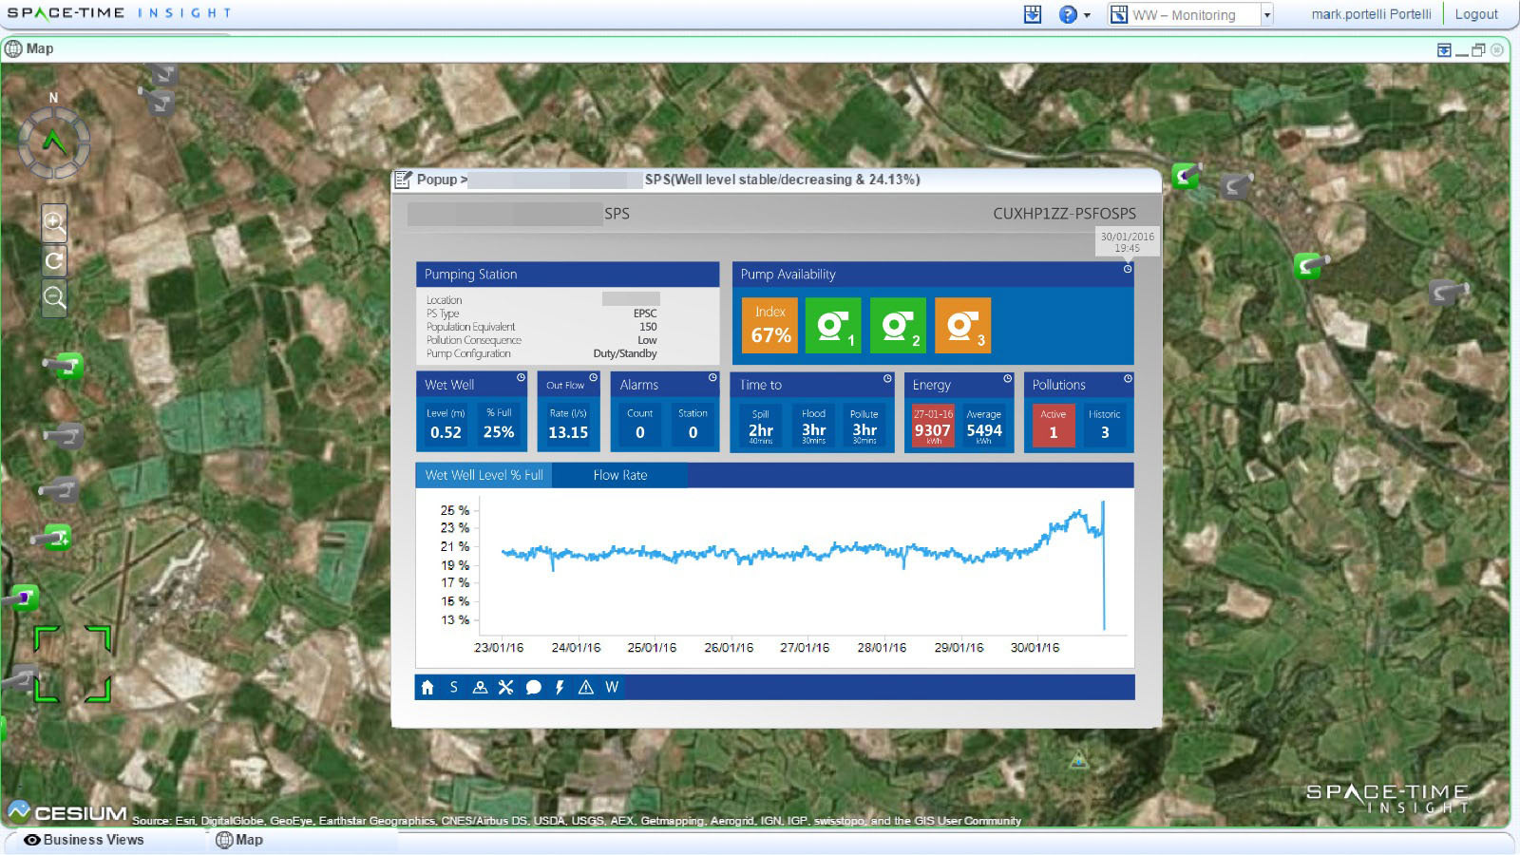Expand the Pump Availability panel options
Image resolution: width=1520 pixels, height=855 pixels.
(1128, 269)
